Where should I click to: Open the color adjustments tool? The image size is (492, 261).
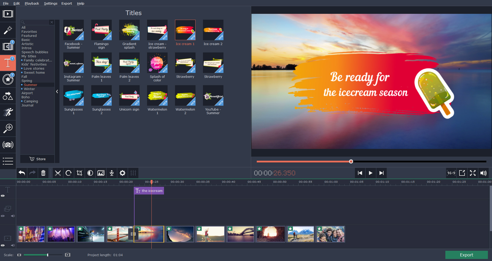point(90,173)
